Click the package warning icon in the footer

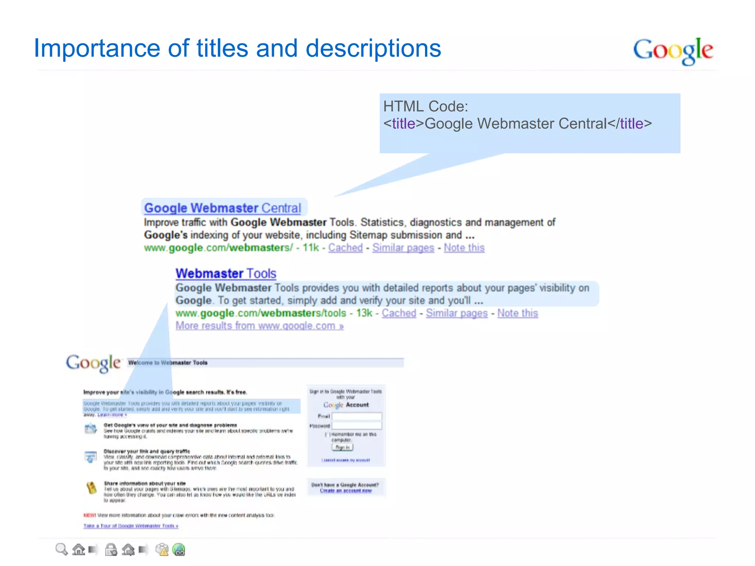click(x=162, y=549)
